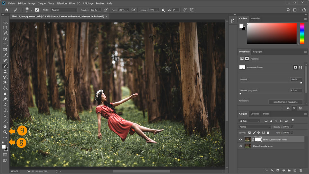Click the swap foreground/background colors icon

(7, 142)
